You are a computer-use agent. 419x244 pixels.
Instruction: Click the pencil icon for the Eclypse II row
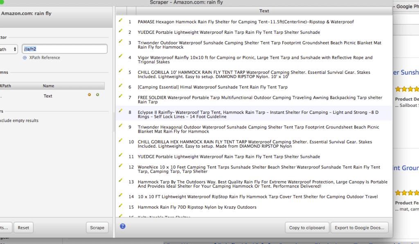(x=121, y=111)
